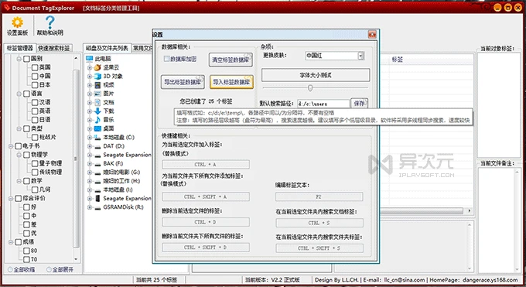Click the 帮助和说明 question mark icon
526x287 pixels.
click(50, 22)
